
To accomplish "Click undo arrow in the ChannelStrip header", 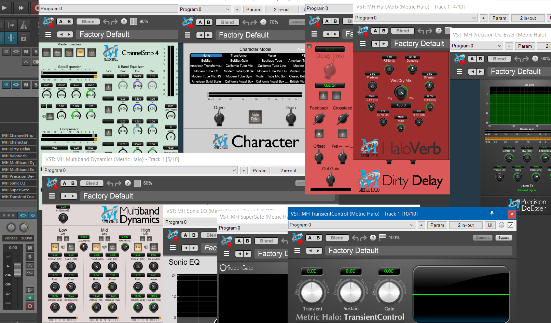I will click(x=106, y=22).
